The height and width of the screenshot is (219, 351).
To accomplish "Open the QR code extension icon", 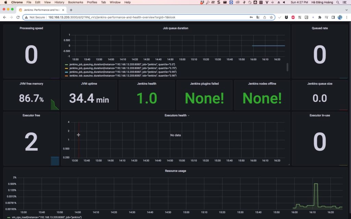I will 300,17.
